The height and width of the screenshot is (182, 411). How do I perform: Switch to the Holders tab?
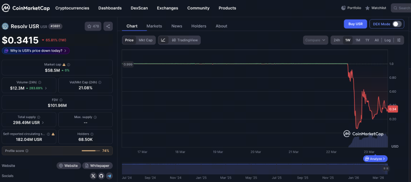tap(199, 26)
